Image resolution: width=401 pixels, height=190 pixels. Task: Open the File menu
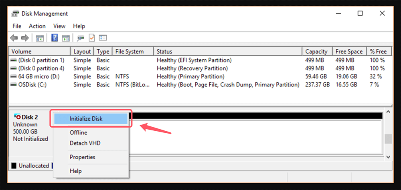[17, 26]
